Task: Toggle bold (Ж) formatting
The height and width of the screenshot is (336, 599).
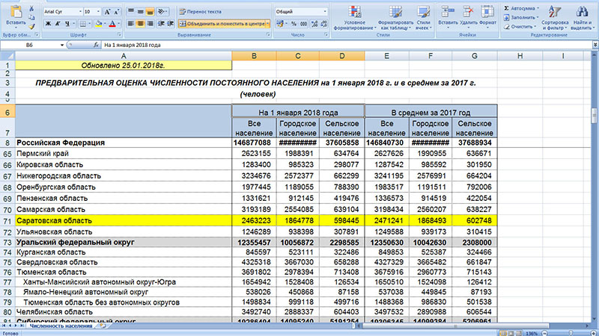Action: [47, 24]
